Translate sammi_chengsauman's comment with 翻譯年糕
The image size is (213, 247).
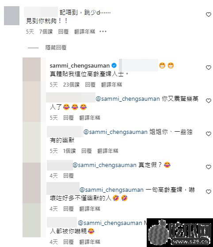pyautogui.click(x=111, y=84)
